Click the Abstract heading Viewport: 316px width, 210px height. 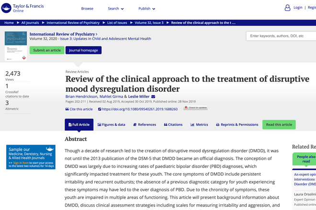(76, 139)
